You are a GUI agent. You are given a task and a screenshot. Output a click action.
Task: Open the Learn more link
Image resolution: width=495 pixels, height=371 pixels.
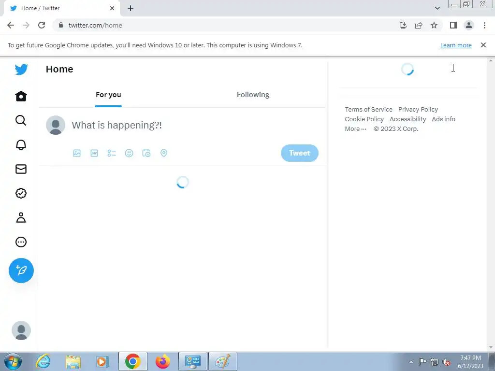pos(456,45)
